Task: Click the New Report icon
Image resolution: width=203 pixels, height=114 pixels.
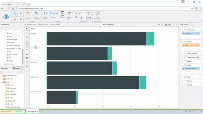Action: tap(28, 13)
